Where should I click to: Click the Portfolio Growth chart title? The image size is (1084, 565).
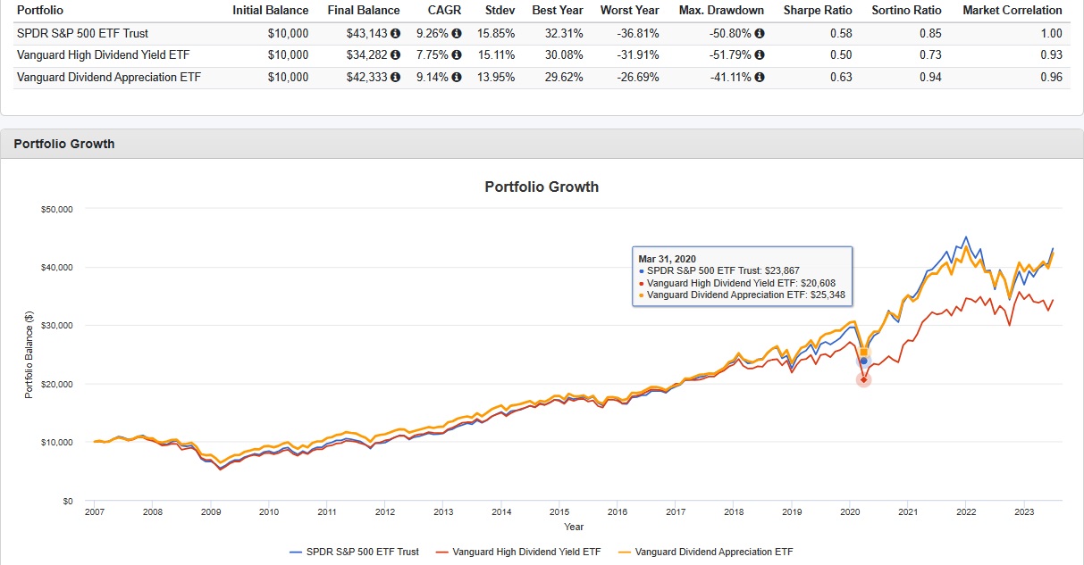(542, 187)
